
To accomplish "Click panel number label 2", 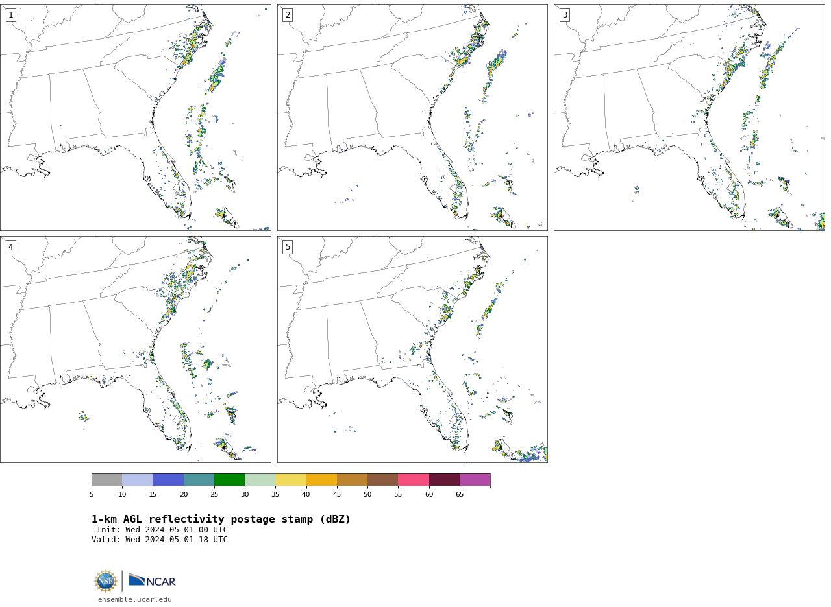I will (288, 15).
